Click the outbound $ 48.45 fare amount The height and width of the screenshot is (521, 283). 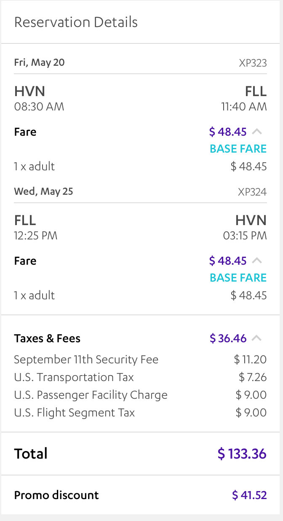(227, 132)
